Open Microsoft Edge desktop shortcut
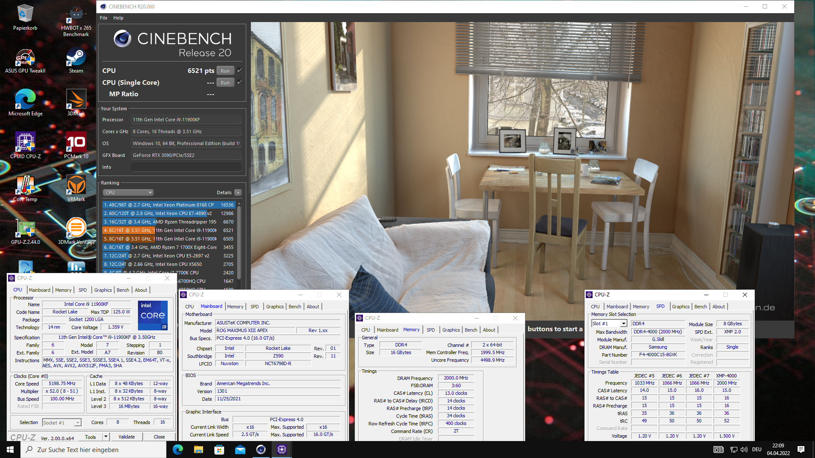Screen dimensions: 815x458 [25, 103]
